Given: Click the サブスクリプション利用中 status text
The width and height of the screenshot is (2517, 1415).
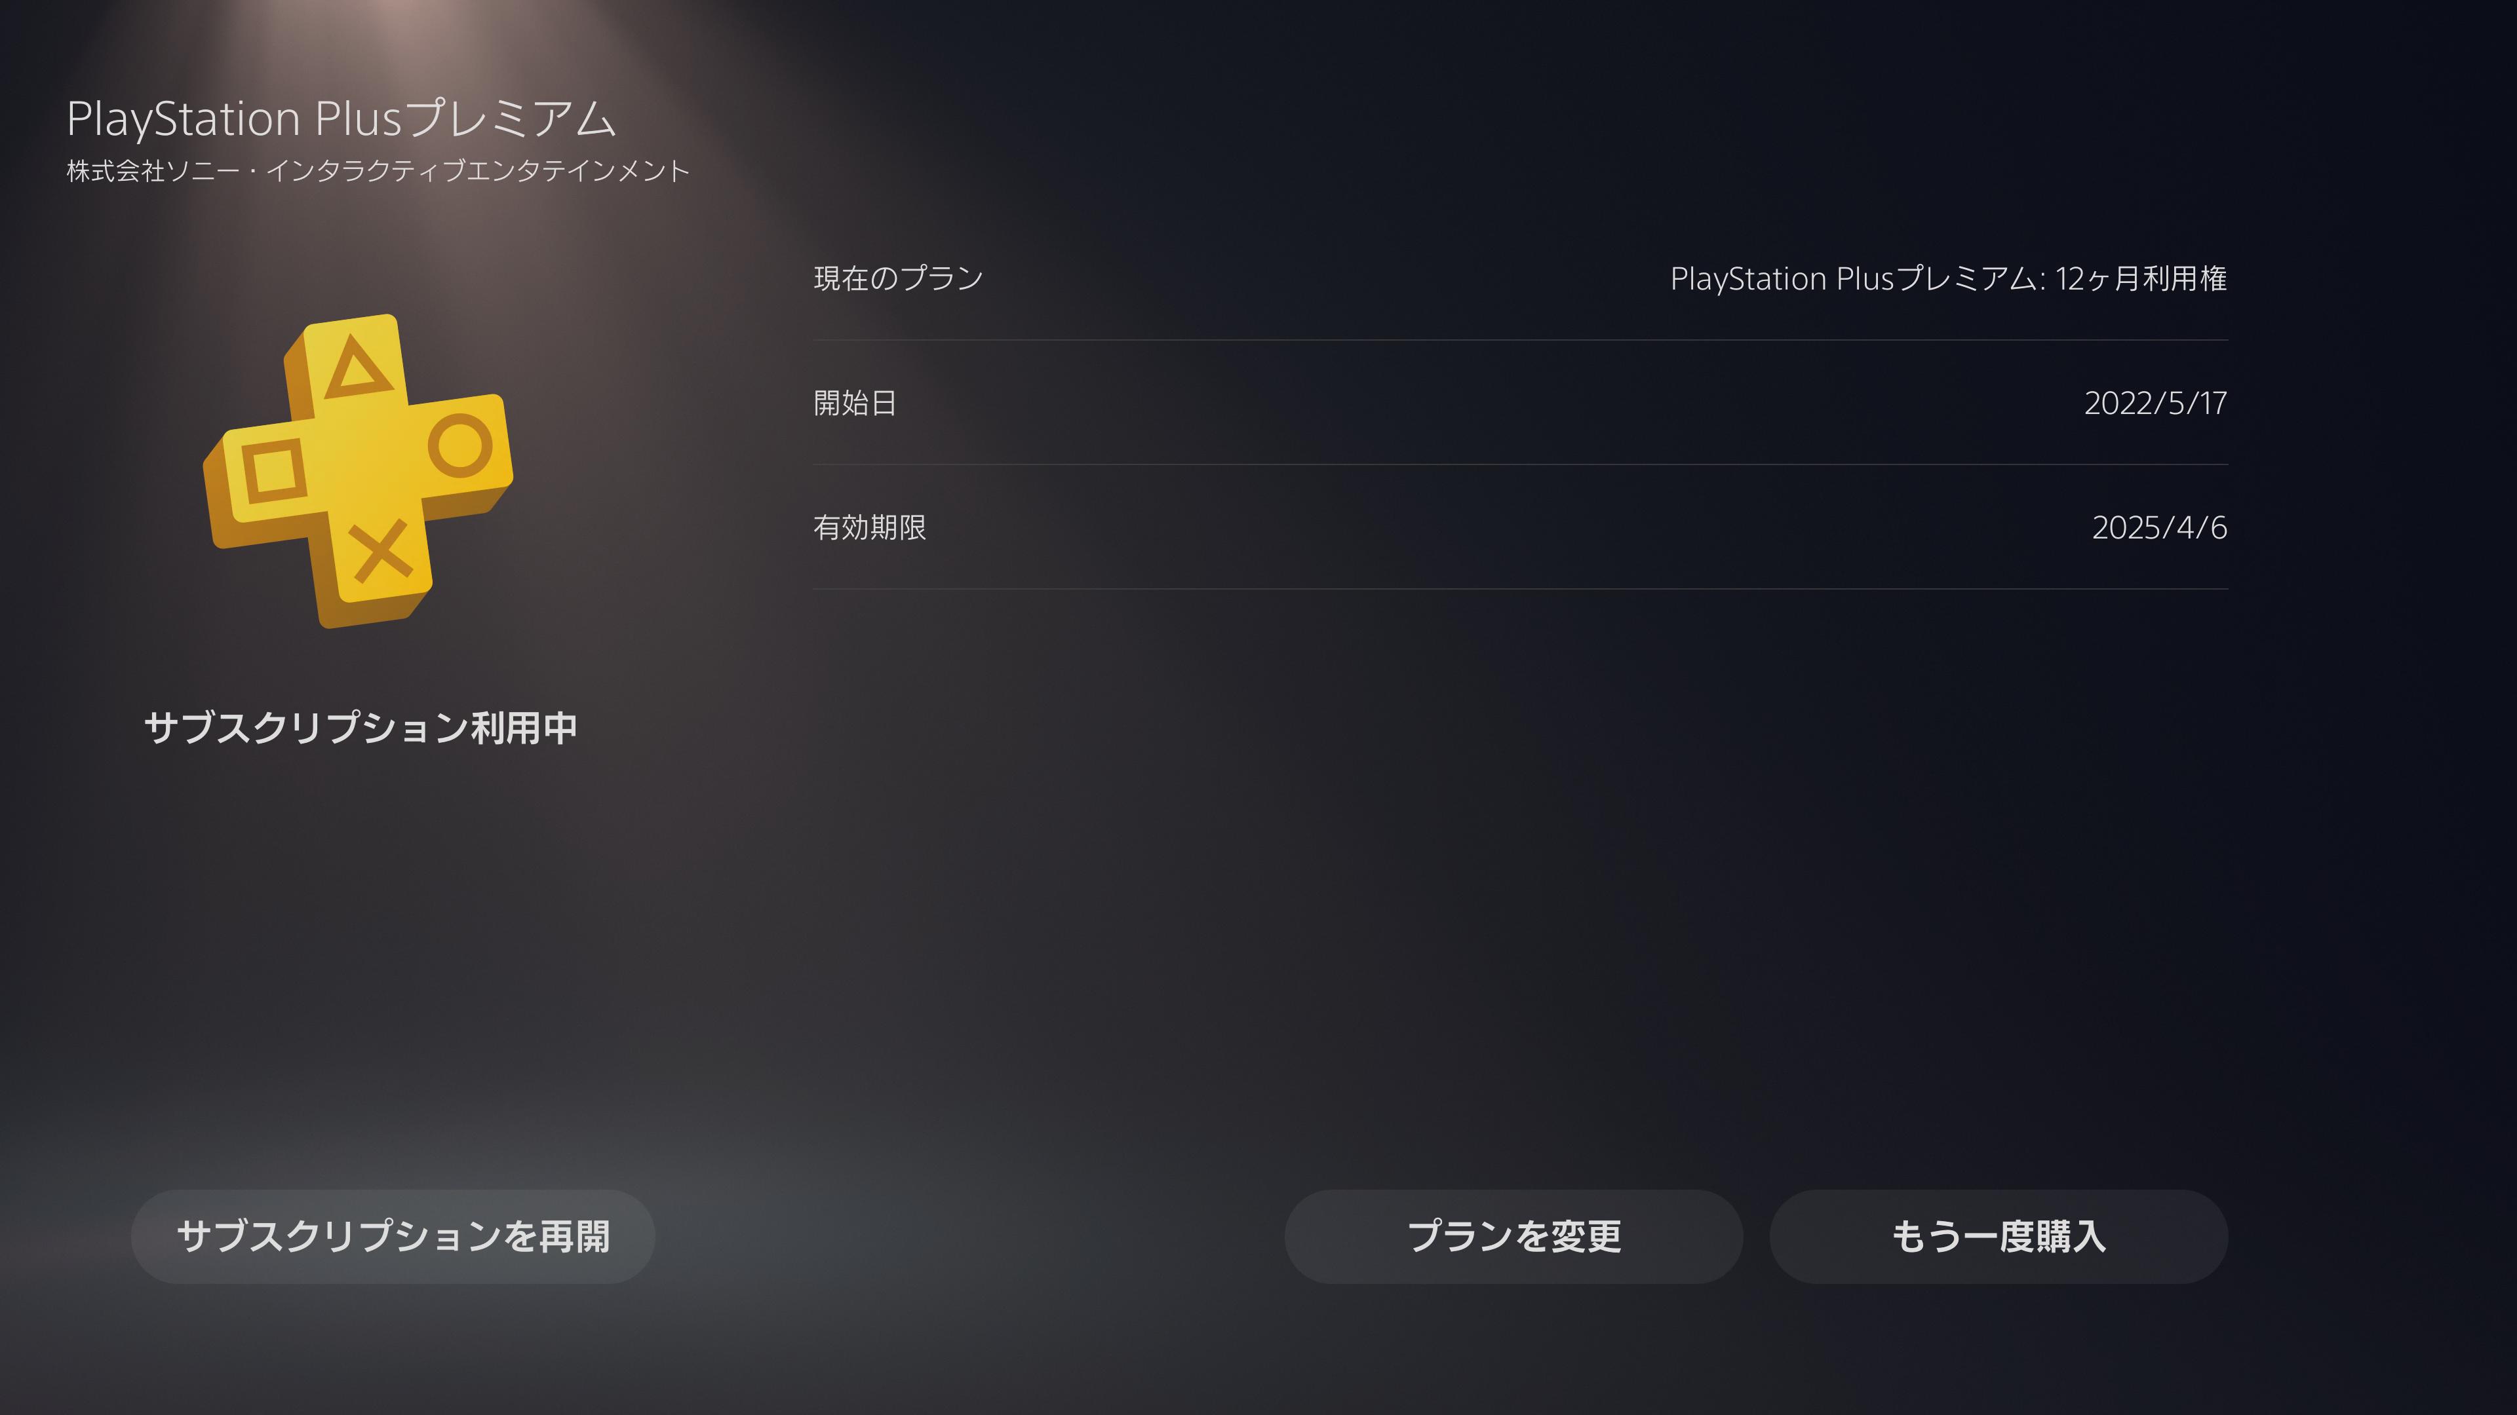Looking at the screenshot, I should coord(361,728).
